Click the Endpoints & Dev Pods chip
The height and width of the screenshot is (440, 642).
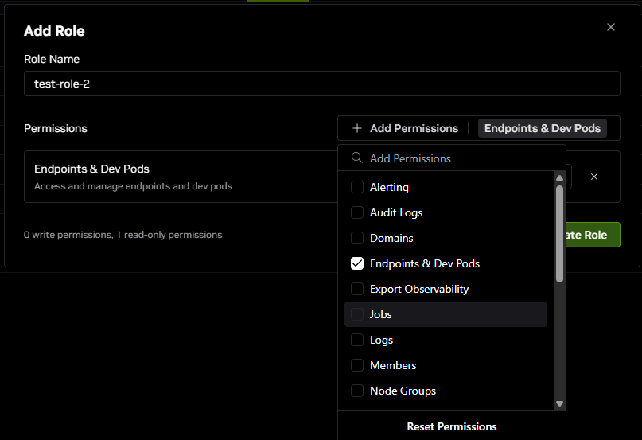(x=543, y=128)
